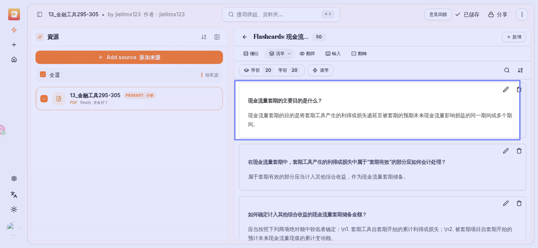538x248 pixels.
Task: Sort the sources list in 資源 panel
Action: [203, 37]
